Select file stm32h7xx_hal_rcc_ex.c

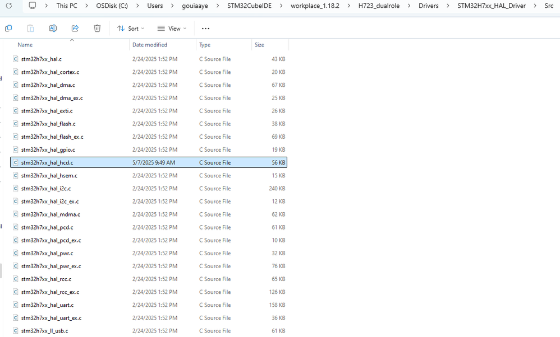pyautogui.click(x=149, y=292)
